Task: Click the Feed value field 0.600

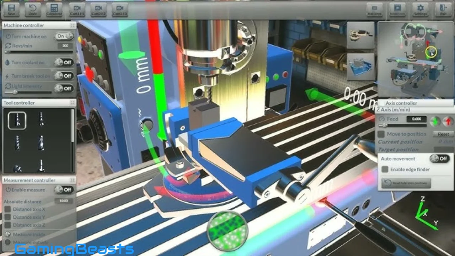Action: click(416, 119)
